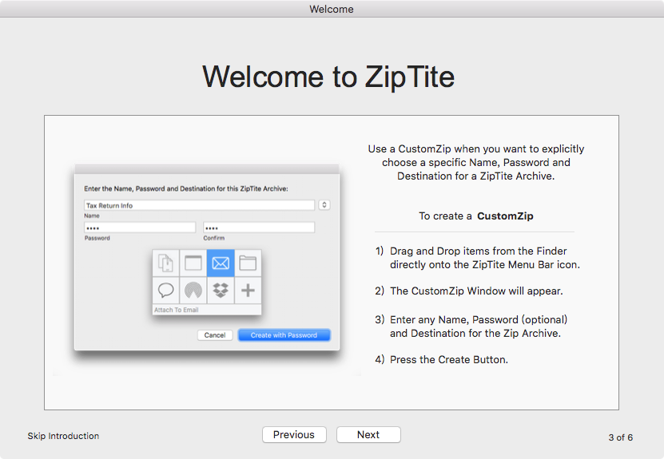Choose the AirDrop destination icon
The image size is (664, 459).
pos(193,291)
